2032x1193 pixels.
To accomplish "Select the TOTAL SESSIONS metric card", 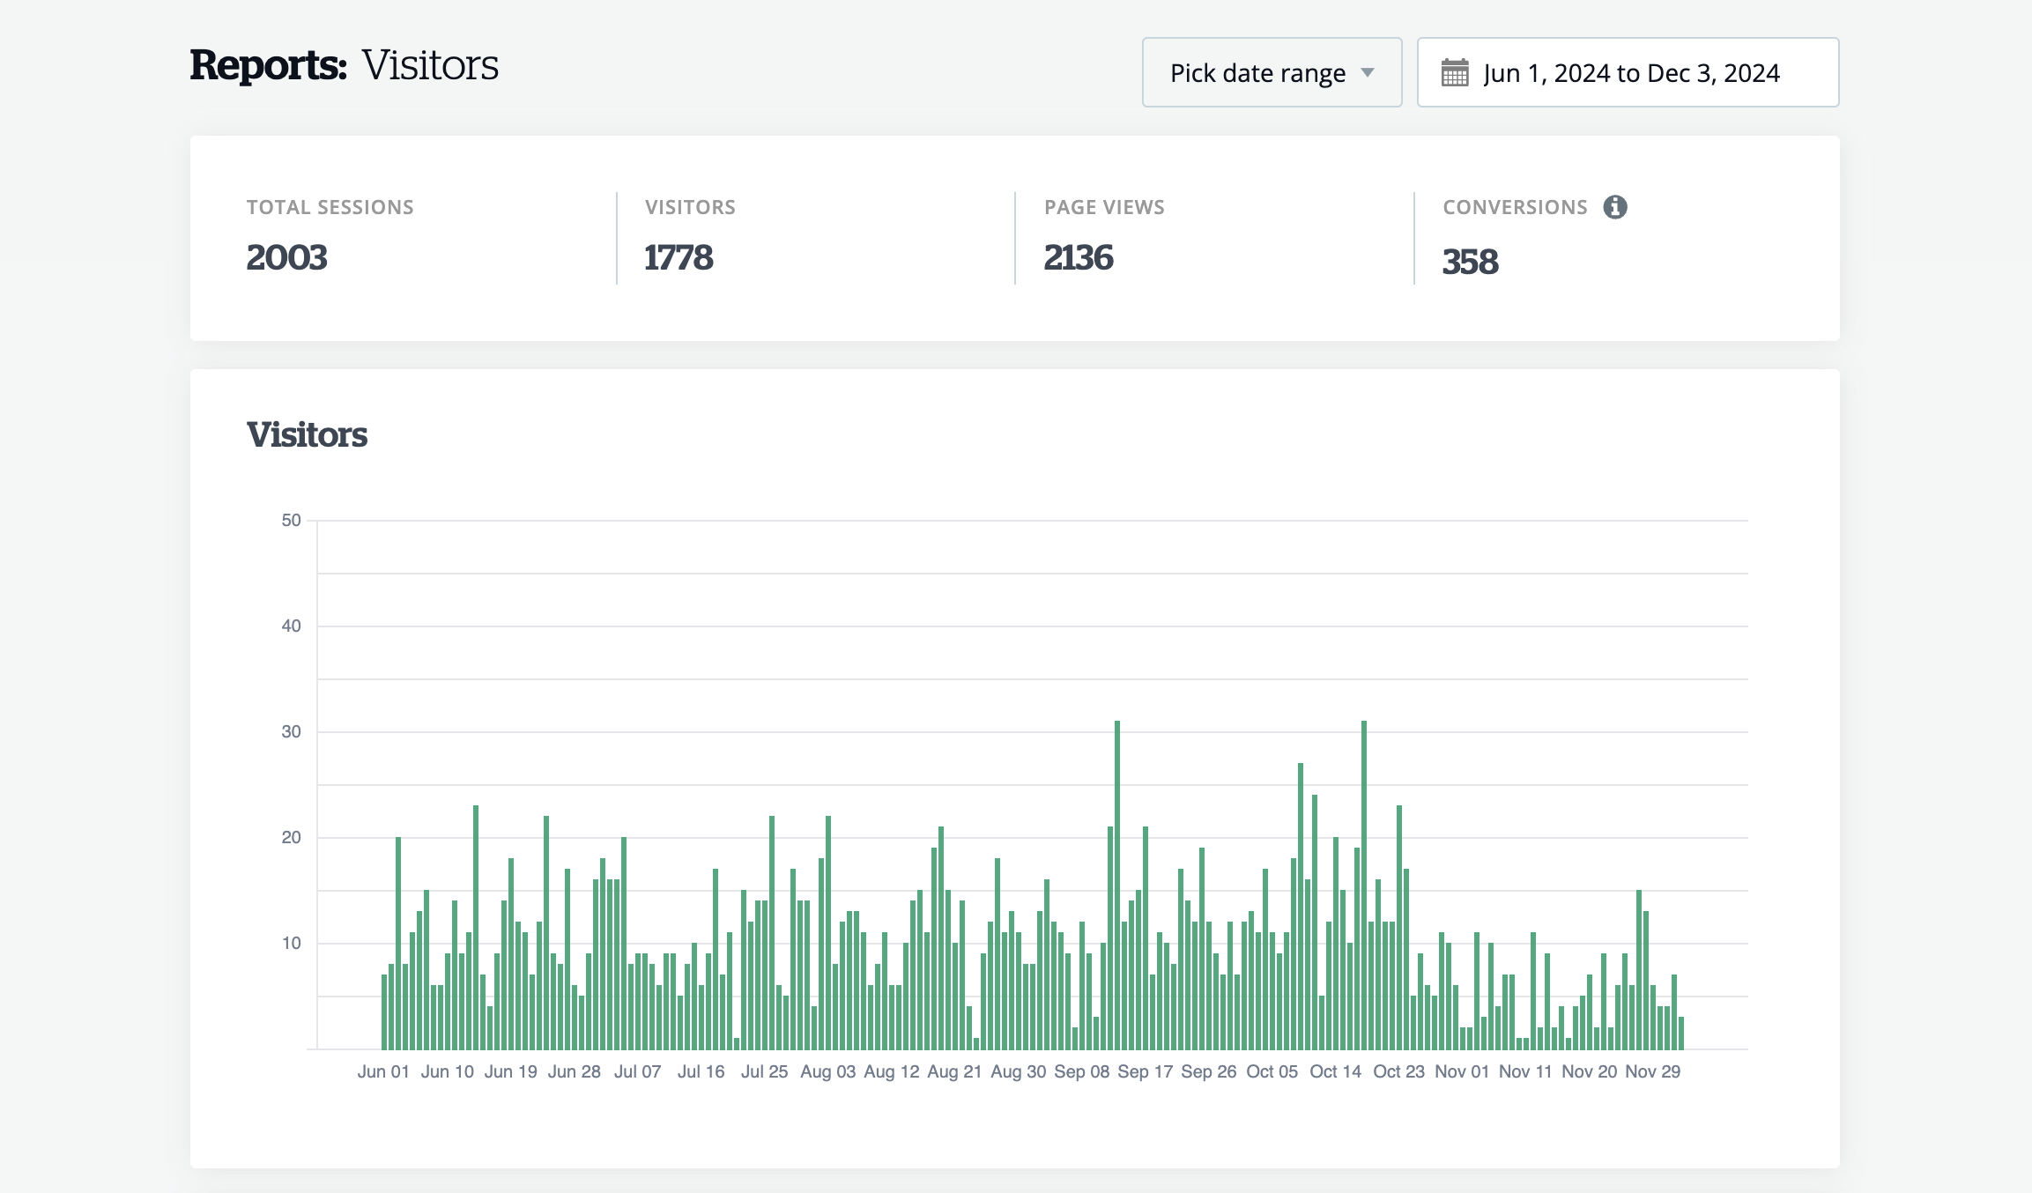I will point(330,238).
